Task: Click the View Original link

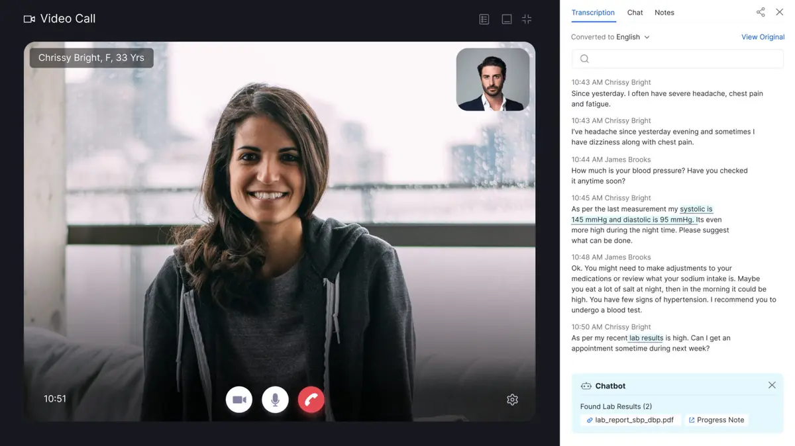Action: [x=763, y=37]
